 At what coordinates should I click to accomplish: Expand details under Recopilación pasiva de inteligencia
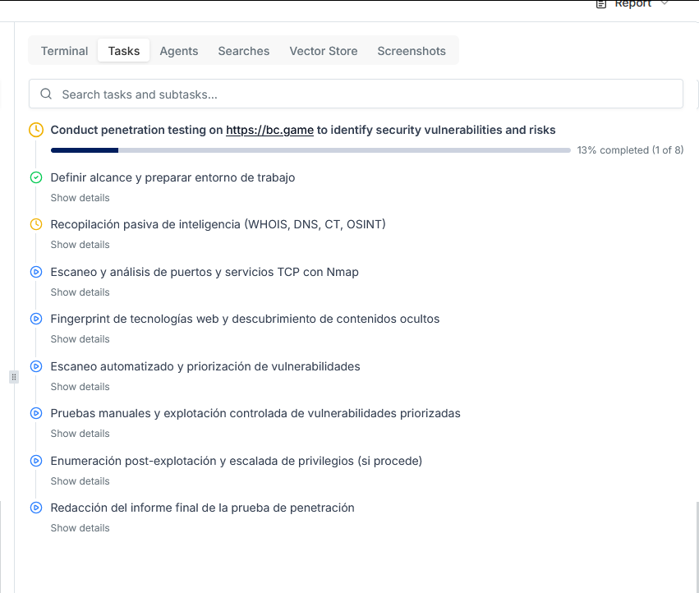coord(80,245)
